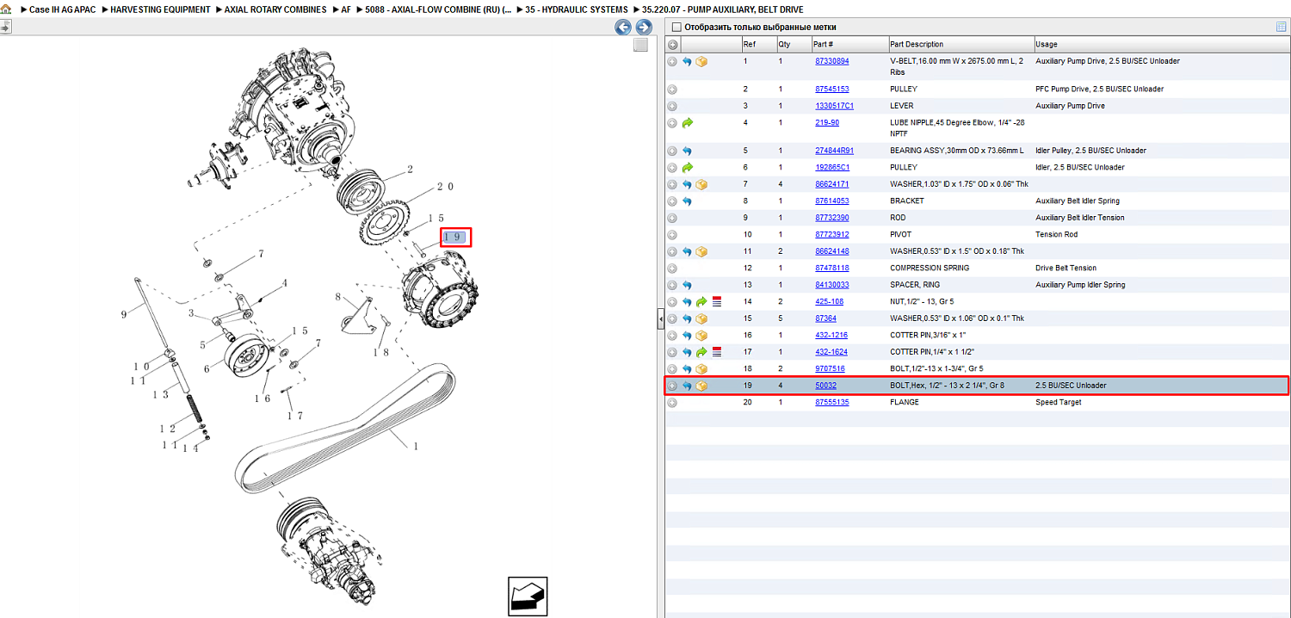Click the box icon for part 87364 row
The width and height of the screenshot is (1291, 618).
pos(701,318)
